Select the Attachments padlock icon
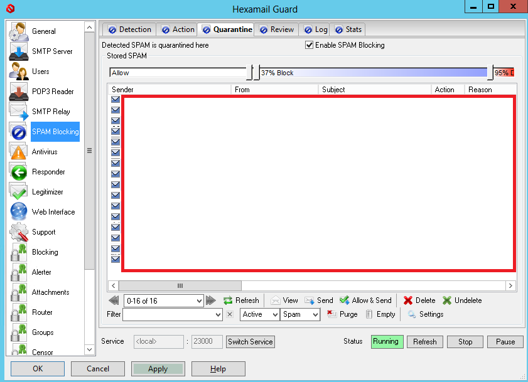Screen dimensions: 528x382 [x=18, y=292]
